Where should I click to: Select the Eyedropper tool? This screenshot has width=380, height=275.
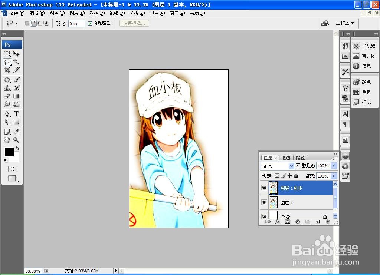point(16,132)
